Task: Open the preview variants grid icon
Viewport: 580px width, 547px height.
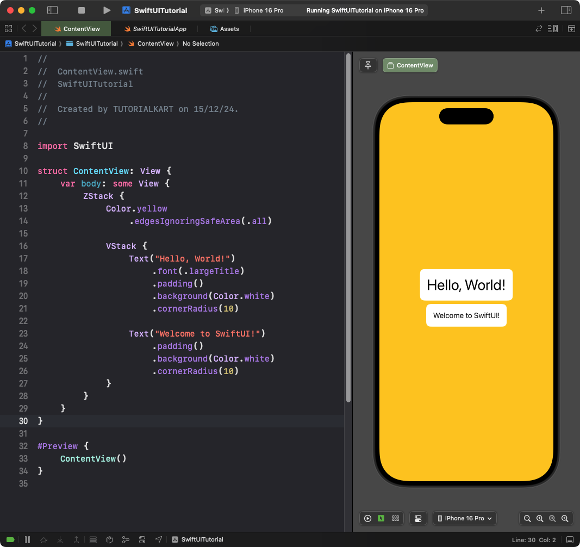Action: tap(395, 518)
